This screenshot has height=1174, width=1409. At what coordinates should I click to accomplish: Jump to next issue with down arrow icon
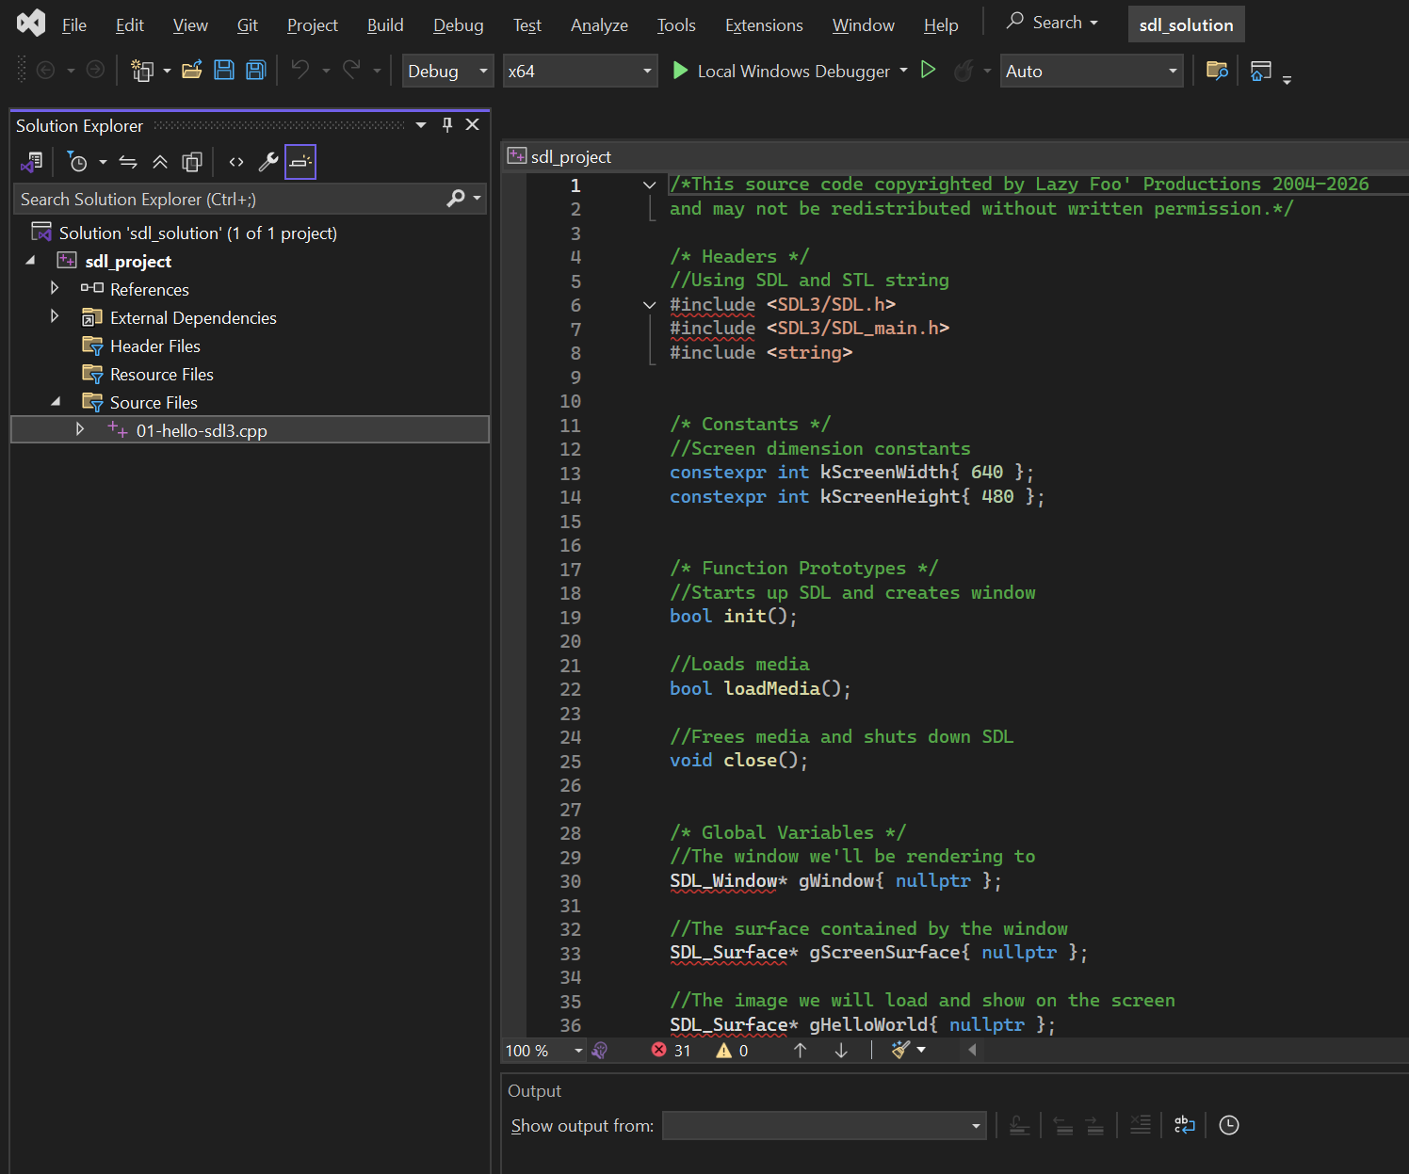[840, 1050]
